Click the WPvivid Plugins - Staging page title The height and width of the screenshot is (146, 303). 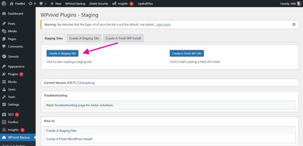[69, 15]
